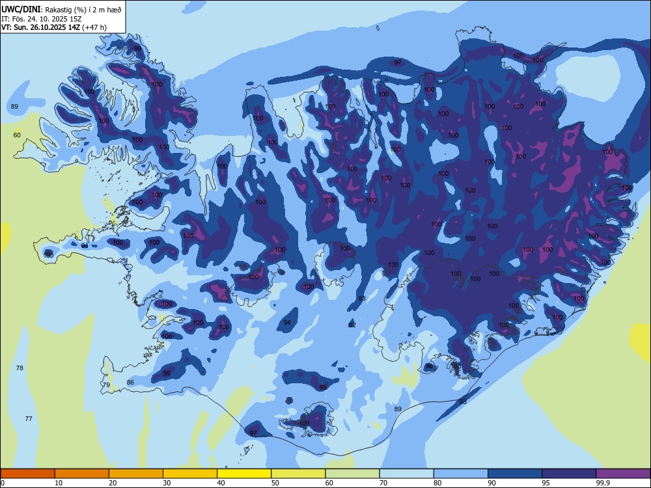Screen dimensions: 651x488
Task: Select the purple above-99.9 legend swatch
Action: pyautogui.click(x=623, y=474)
